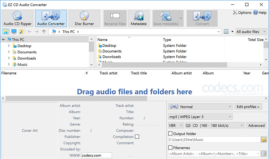Open the Q3 CD quality dropdown
Image resolution: width=269 pixels, height=159 pixels.
pos(215,125)
